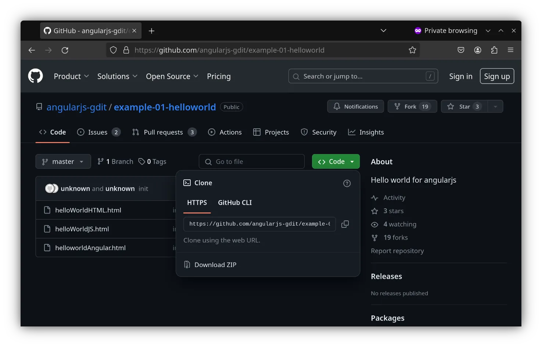542x347 pixels.
Task: Select the HTTPS clone tab
Action: [197, 203]
